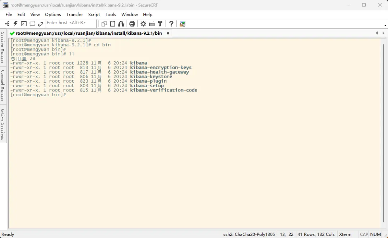The image size is (388, 238).
Task: Open the Transfer menu
Action: pos(74,15)
